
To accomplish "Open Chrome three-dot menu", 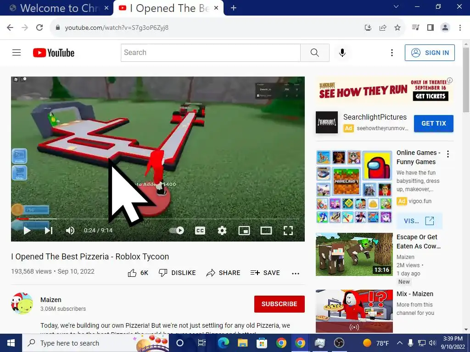I will [460, 27].
